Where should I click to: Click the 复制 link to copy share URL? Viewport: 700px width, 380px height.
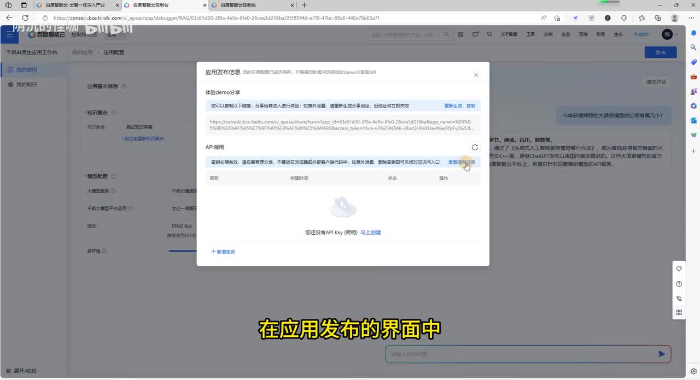(x=470, y=106)
